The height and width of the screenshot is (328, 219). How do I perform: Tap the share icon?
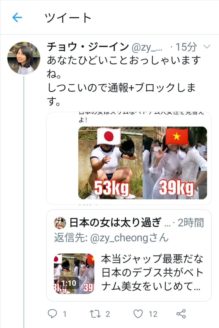[x=181, y=314]
